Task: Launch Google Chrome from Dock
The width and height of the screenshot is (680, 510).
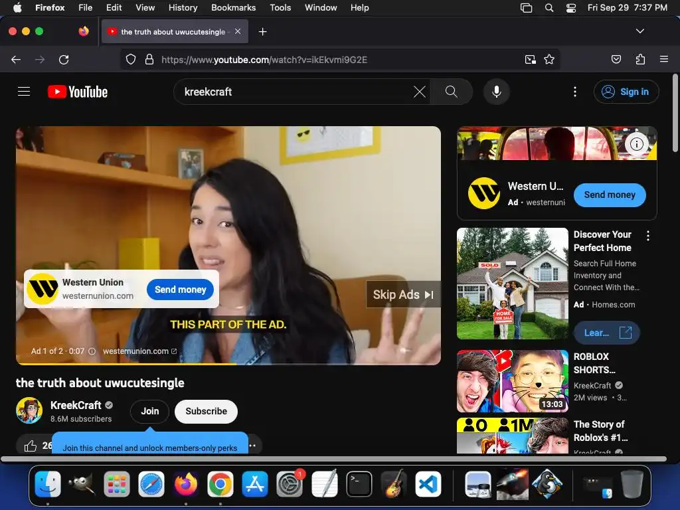Action: 220,484
